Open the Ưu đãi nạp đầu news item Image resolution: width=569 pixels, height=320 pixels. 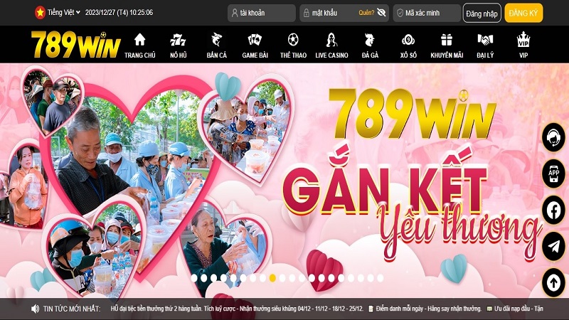515,309
